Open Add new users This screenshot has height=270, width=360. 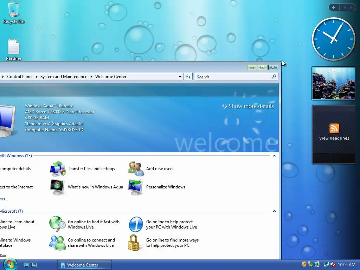click(x=160, y=169)
